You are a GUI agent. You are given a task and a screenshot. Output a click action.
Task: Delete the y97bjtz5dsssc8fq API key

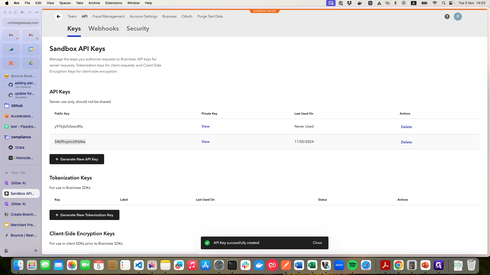(406, 127)
